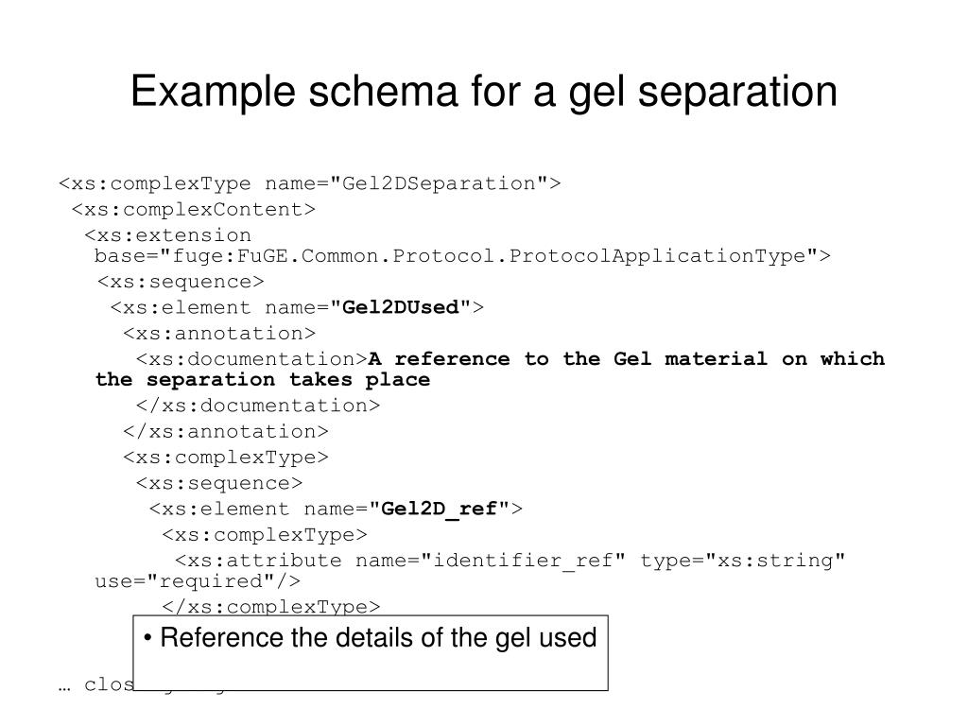Click the closing xs:documentation tag
The image size is (968, 726).
click(x=258, y=406)
